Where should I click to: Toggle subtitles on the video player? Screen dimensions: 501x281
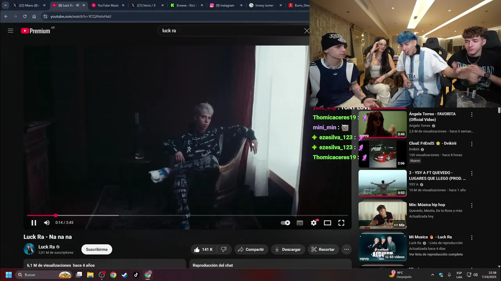[300, 223]
